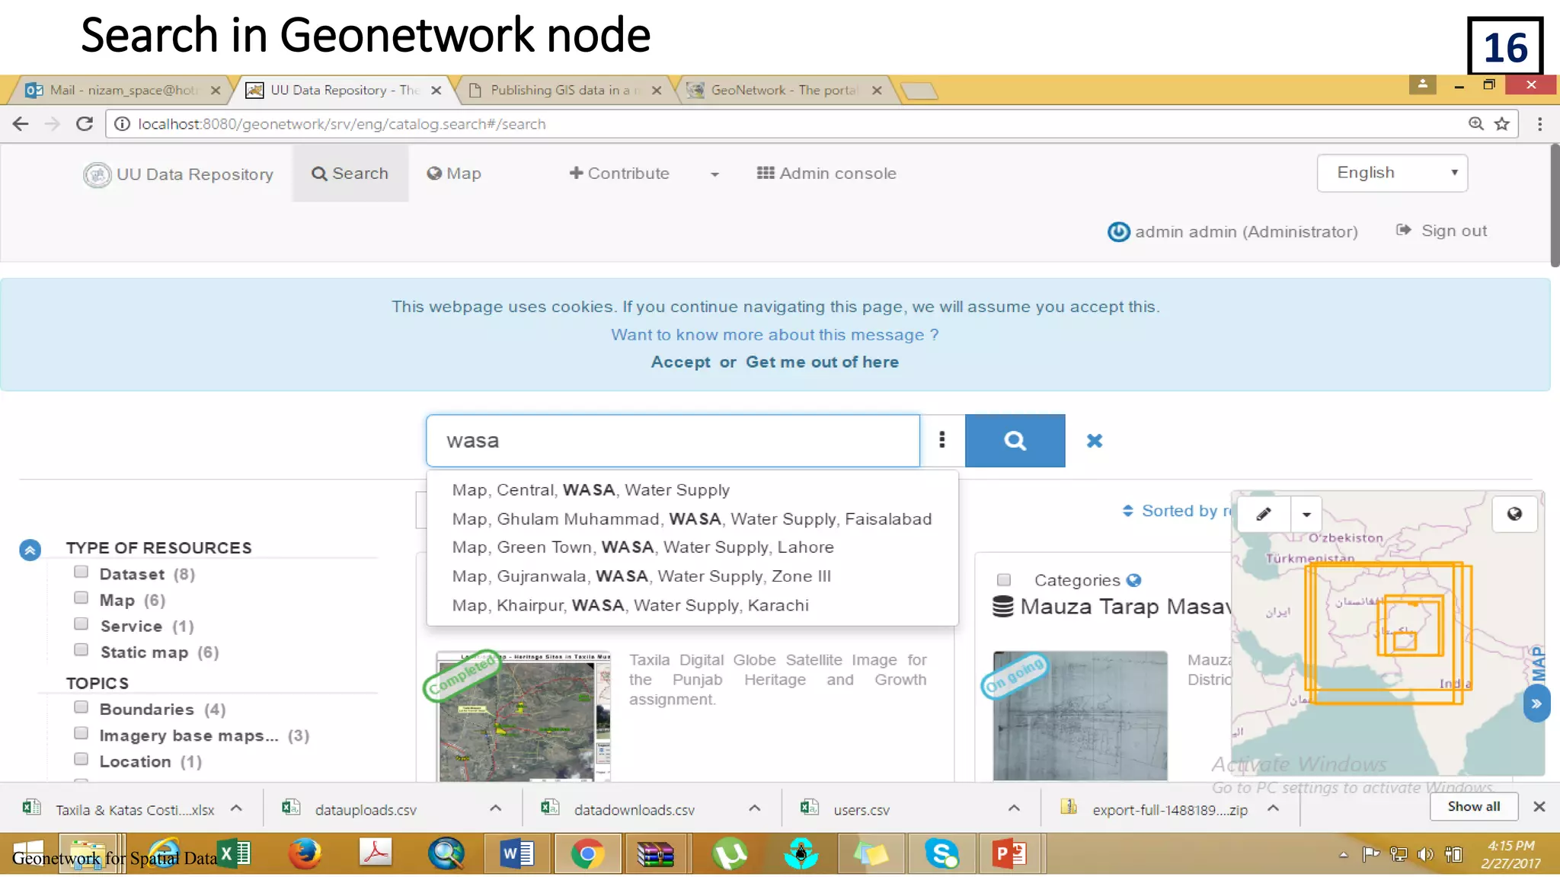Select suggestion Green Town, WASA, Water Supply, Lahore
The height and width of the screenshot is (877, 1560).
click(x=643, y=547)
